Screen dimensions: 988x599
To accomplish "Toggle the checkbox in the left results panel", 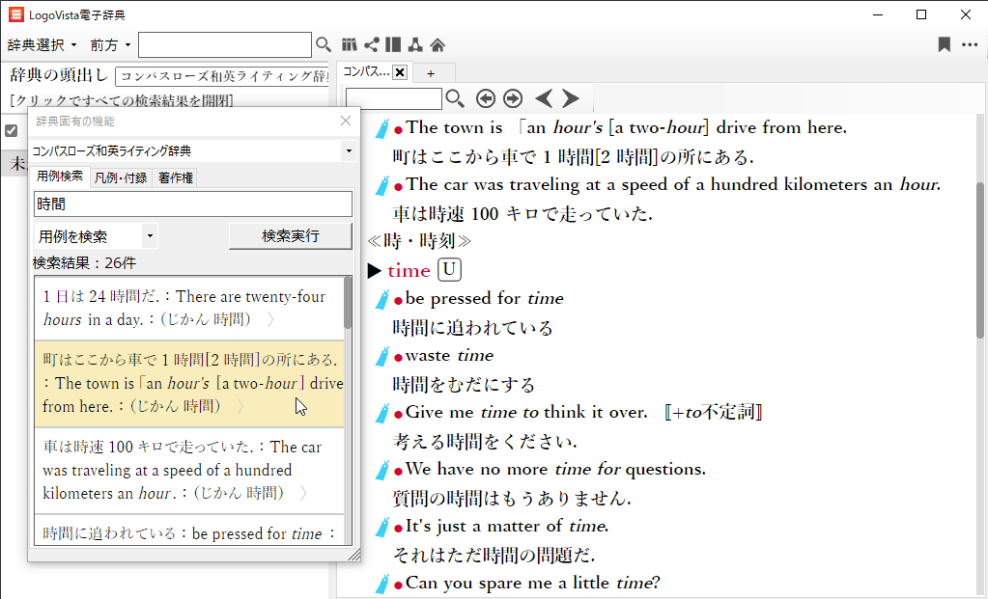I will tap(12, 131).
